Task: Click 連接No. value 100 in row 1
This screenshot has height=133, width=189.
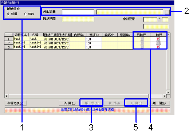Action: pos(94,39)
